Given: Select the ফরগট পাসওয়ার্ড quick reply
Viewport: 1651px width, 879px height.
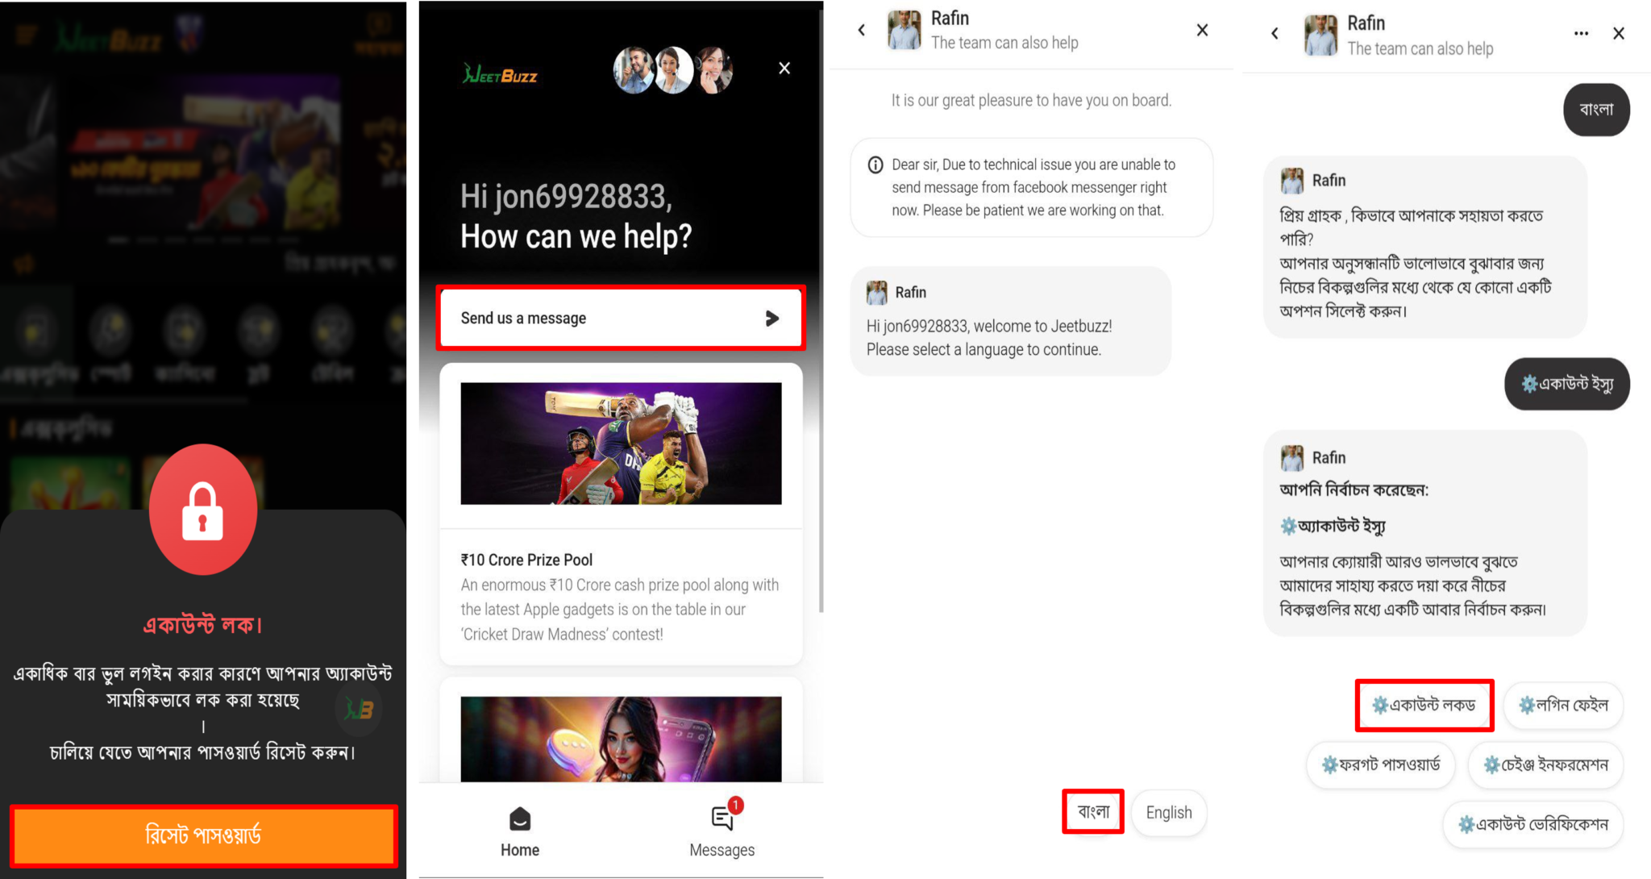Looking at the screenshot, I should click(x=1380, y=764).
